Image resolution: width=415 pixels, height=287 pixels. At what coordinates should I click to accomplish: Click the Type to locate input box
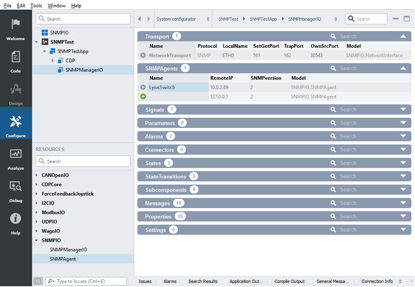tap(86, 281)
